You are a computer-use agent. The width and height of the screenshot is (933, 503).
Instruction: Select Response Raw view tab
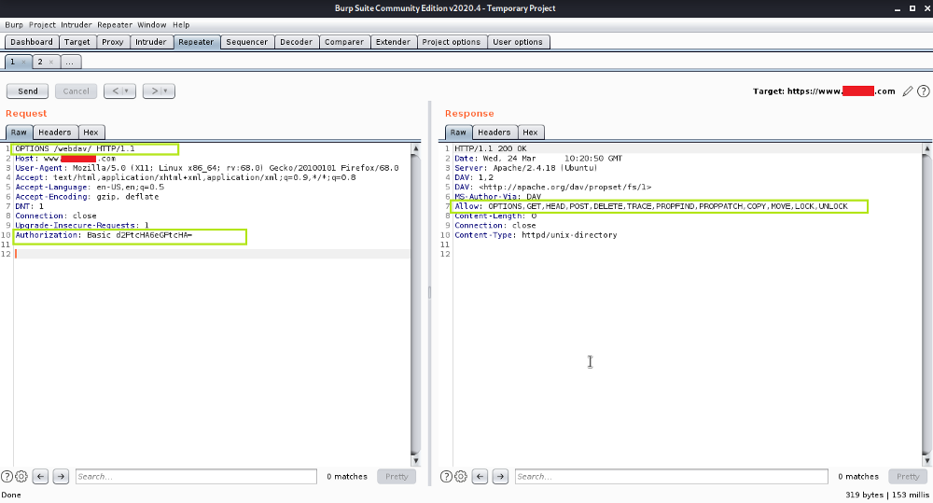pyautogui.click(x=458, y=133)
